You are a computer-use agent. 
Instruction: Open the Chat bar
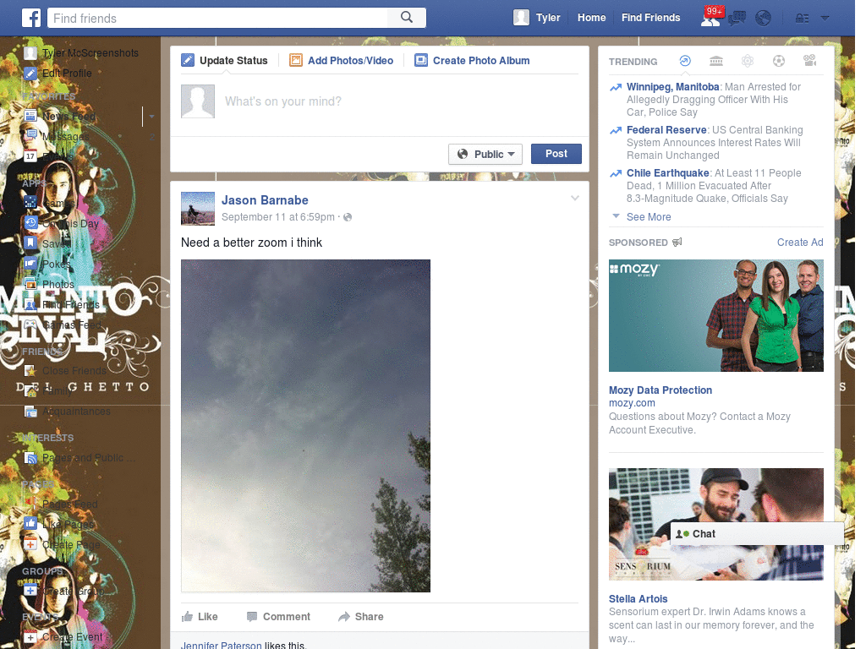click(757, 534)
